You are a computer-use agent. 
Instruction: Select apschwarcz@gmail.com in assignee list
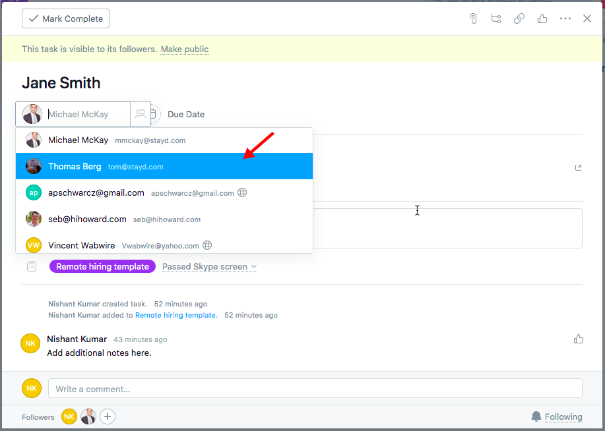pyautogui.click(x=164, y=192)
